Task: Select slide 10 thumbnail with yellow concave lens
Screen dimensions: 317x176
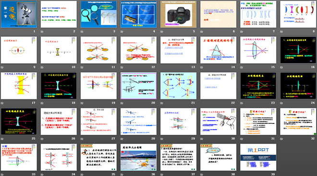Action: [59, 50]
